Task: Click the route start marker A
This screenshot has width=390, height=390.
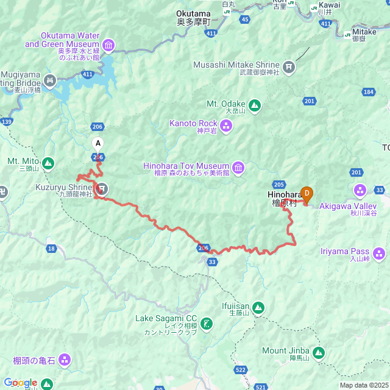Action: (97, 145)
